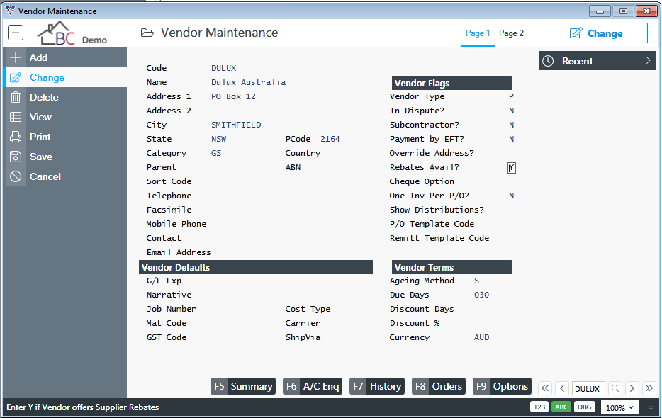Click the City value SMITHFIELD

coord(236,125)
